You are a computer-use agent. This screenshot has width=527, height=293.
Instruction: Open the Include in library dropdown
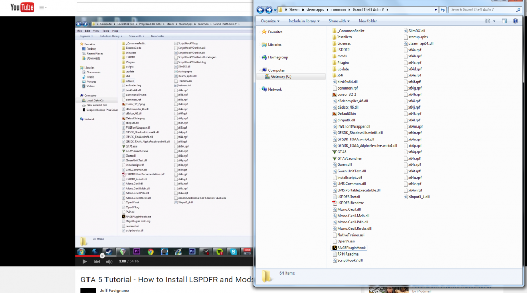point(304,21)
